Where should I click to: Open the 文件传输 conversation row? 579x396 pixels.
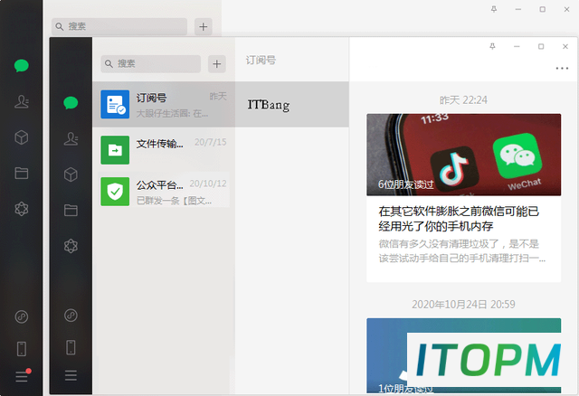pyautogui.click(x=164, y=150)
